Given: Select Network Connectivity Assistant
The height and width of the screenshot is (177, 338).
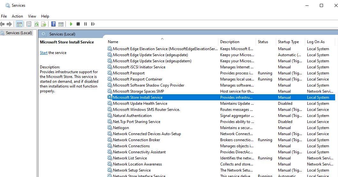Looking at the screenshot, I should (139, 152).
